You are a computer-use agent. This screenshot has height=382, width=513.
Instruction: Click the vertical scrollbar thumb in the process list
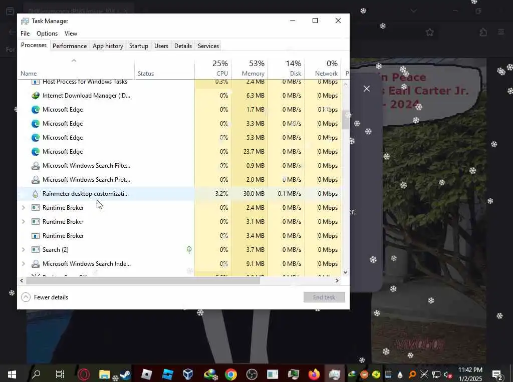346,120
